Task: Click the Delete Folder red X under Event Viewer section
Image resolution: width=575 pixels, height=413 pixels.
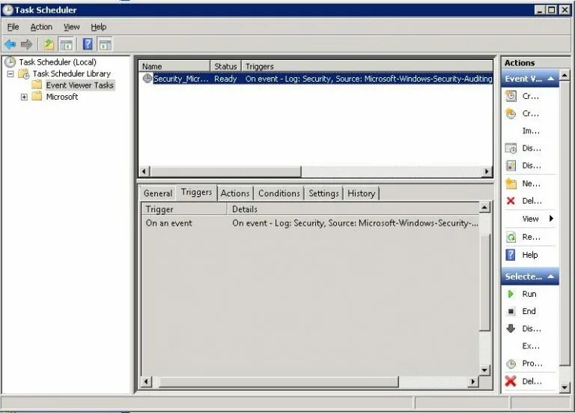Action: pyautogui.click(x=511, y=201)
